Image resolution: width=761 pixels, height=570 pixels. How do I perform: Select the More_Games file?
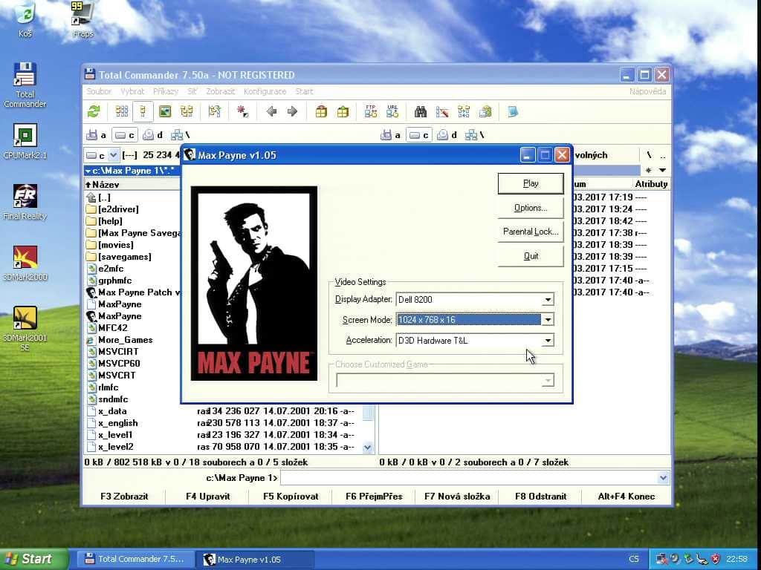pyautogui.click(x=120, y=340)
